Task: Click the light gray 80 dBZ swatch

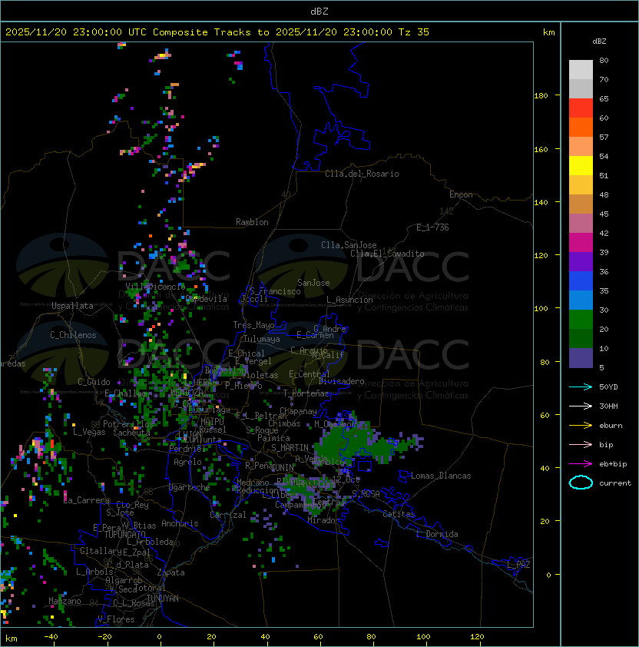Action: coord(581,70)
